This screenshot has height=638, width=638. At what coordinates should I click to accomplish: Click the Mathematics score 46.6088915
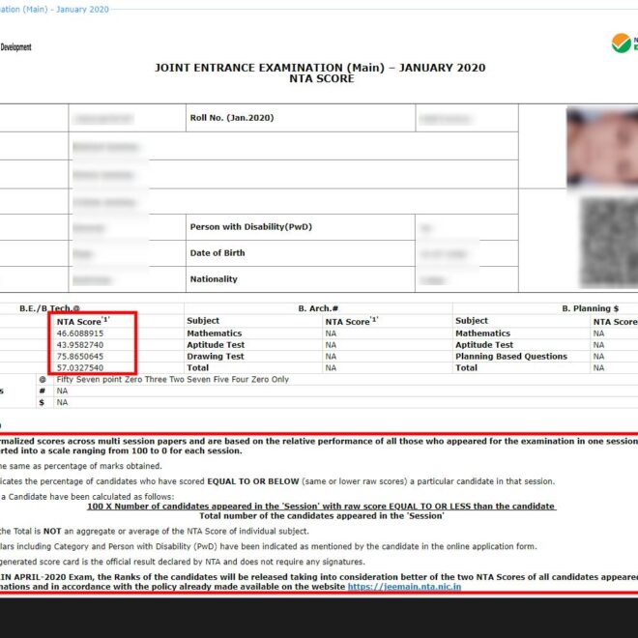pos(80,333)
